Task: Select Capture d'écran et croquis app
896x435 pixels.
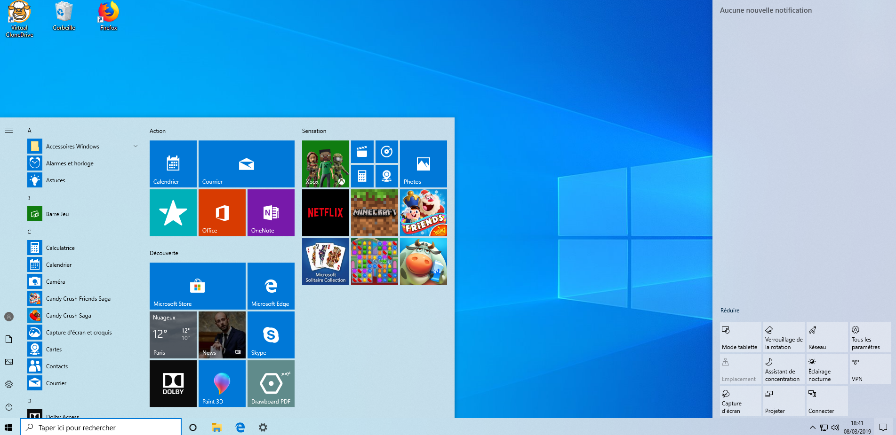Action: [79, 333]
